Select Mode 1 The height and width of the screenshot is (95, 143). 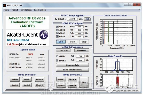tap(15, 79)
